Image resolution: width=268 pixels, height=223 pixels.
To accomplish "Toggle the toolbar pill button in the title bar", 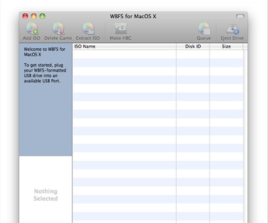I will 240,16.
